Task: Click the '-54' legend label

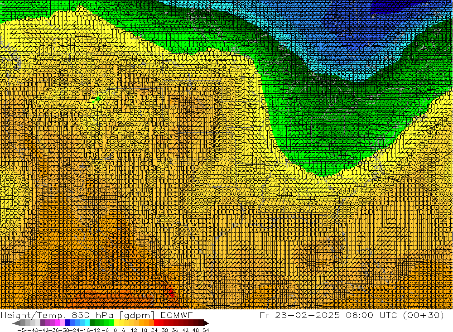Action: tap(23, 330)
